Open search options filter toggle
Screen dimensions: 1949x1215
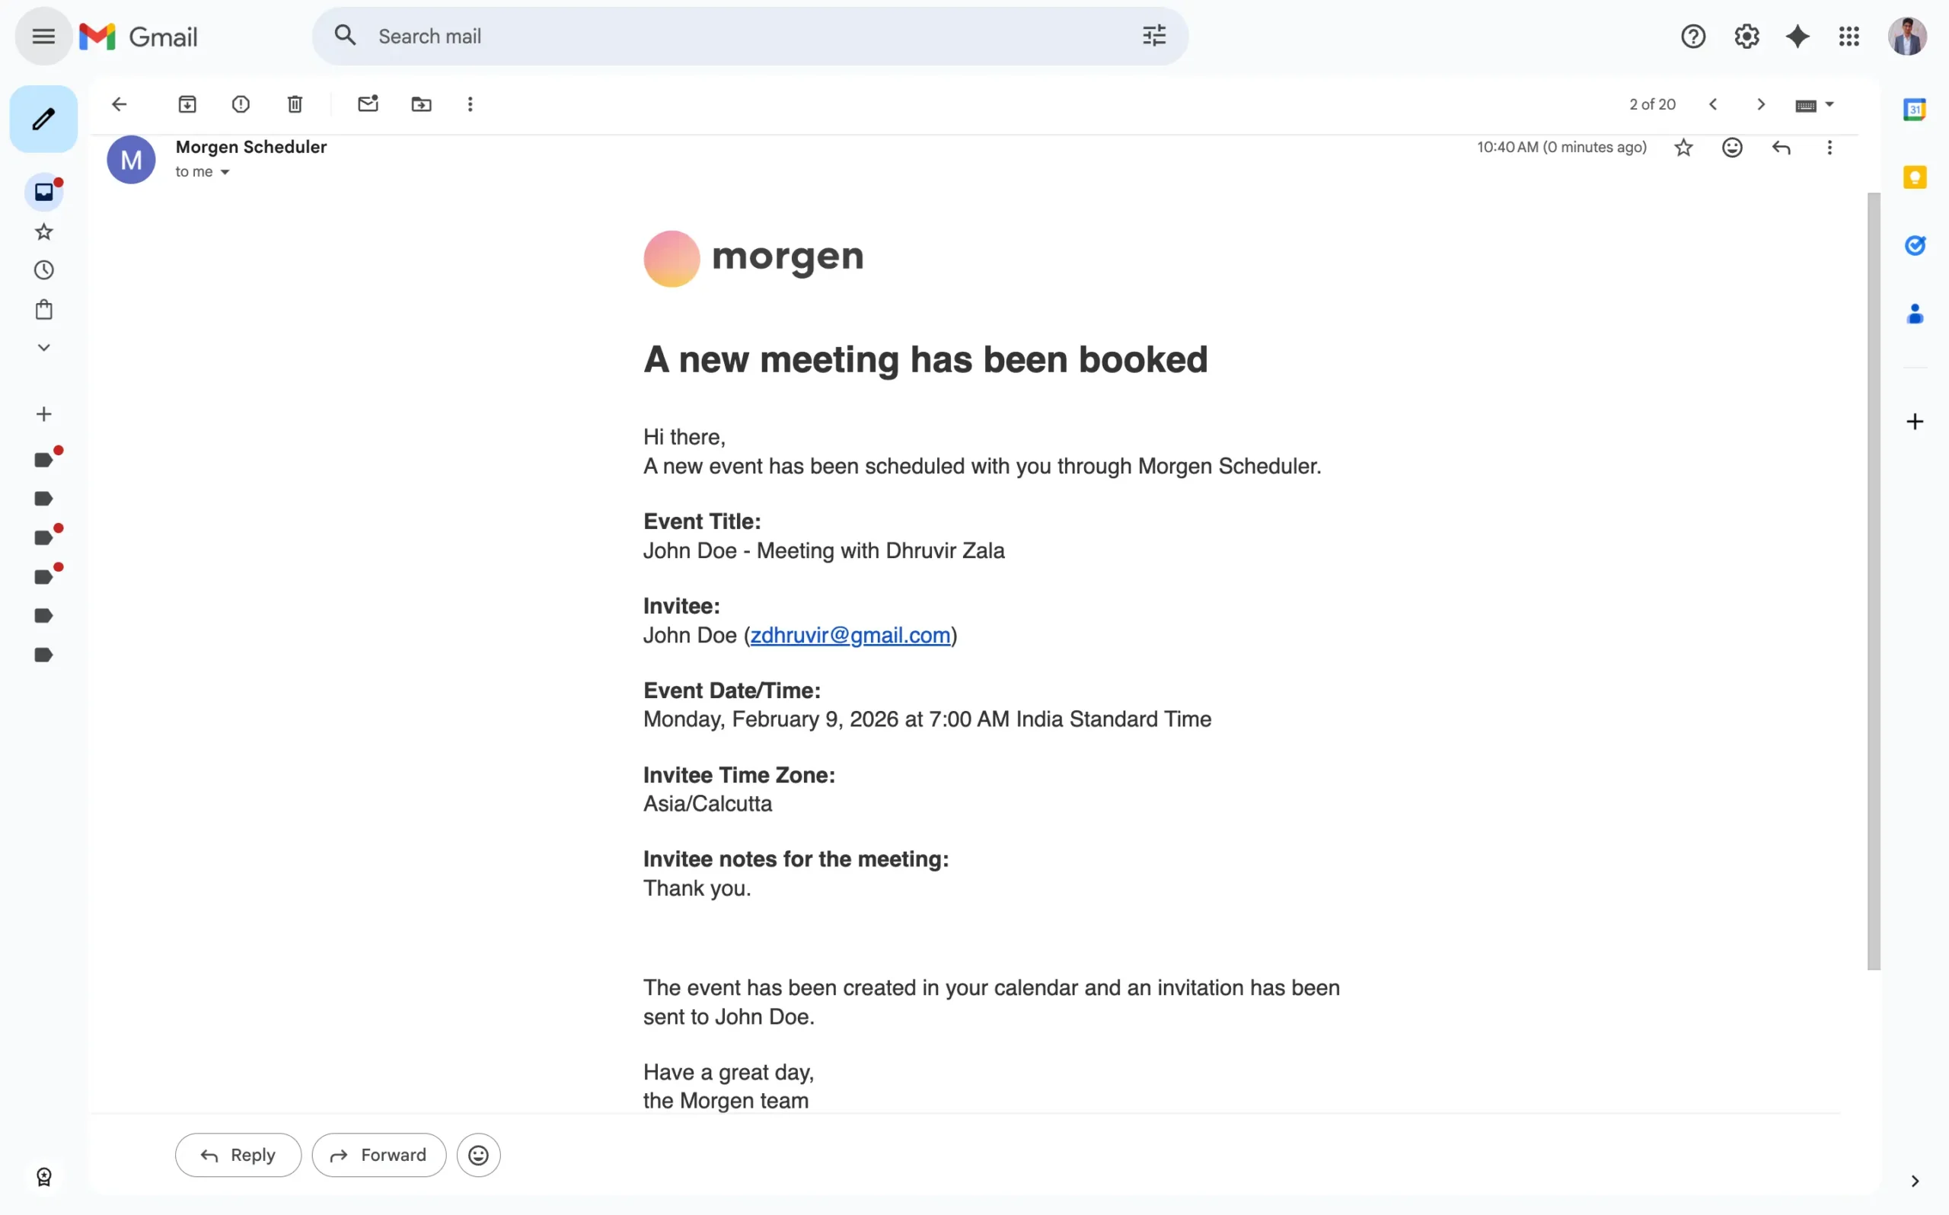(x=1153, y=35)
